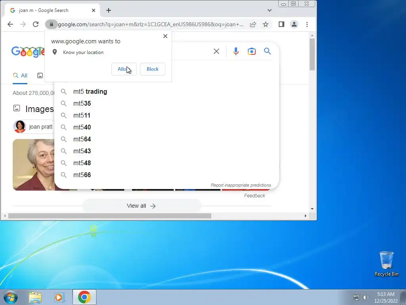Screen dimensions: 406x305
Task: Click the Images section heading
Action: [x=39, y=109]
